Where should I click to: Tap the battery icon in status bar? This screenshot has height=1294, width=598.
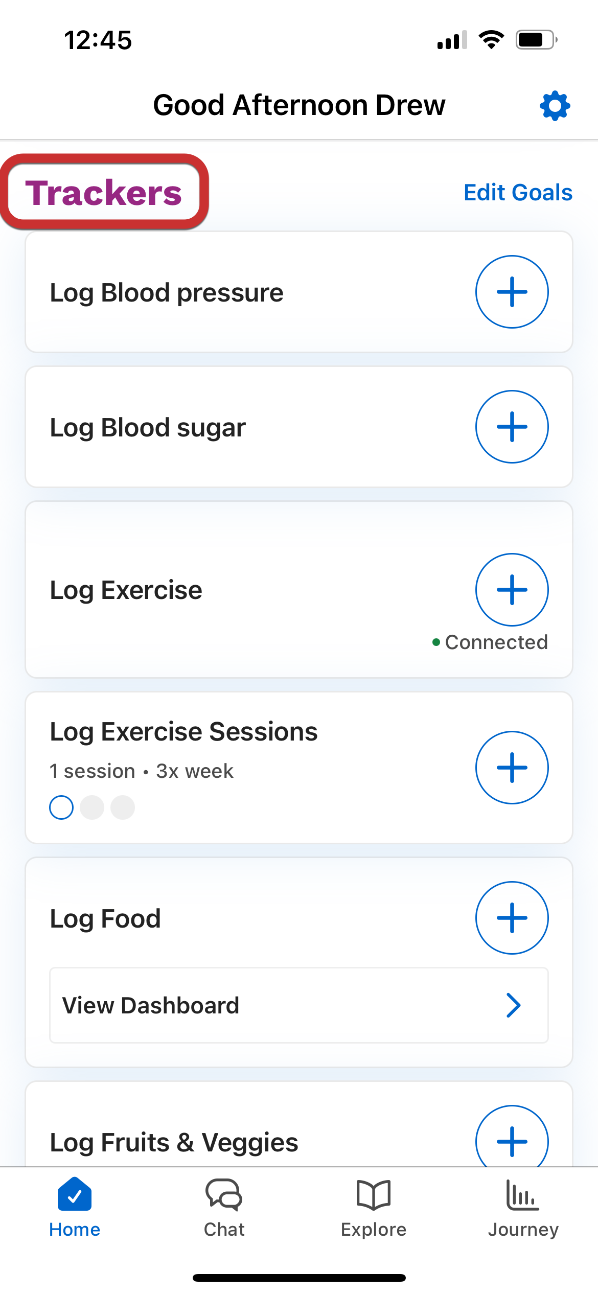tap(536, 40)
